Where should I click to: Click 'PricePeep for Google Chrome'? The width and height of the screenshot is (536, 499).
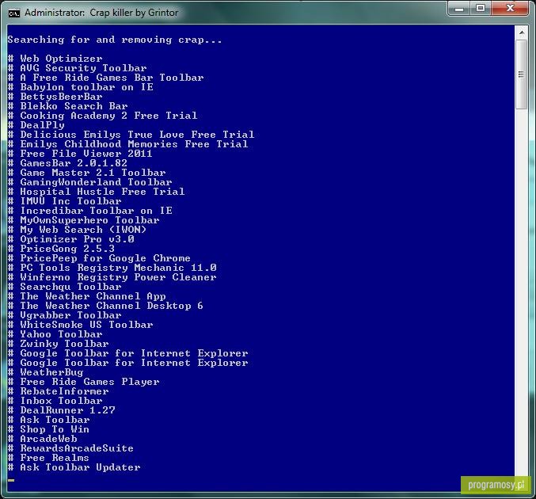click(99, 258)
